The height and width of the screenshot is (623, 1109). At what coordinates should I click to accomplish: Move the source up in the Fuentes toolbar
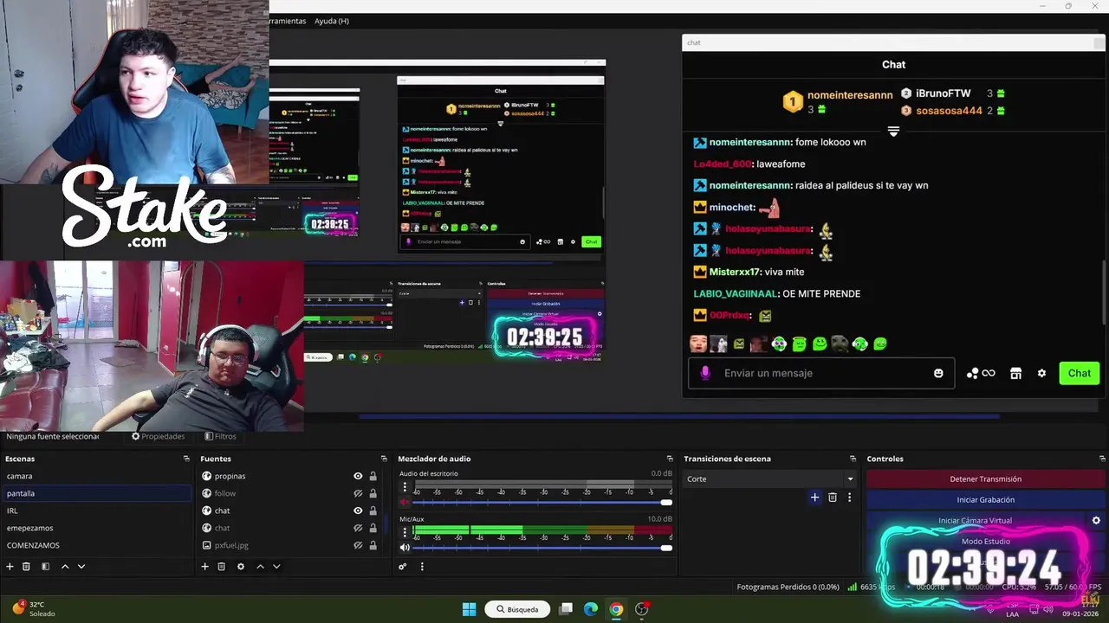click(260, 567)
